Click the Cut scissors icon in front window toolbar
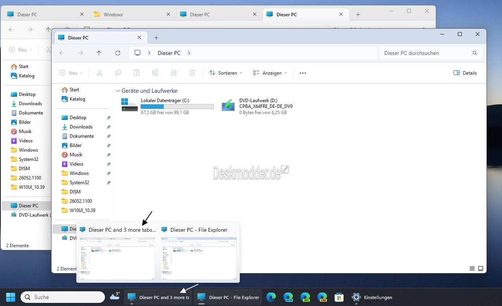 click(99, 73)
